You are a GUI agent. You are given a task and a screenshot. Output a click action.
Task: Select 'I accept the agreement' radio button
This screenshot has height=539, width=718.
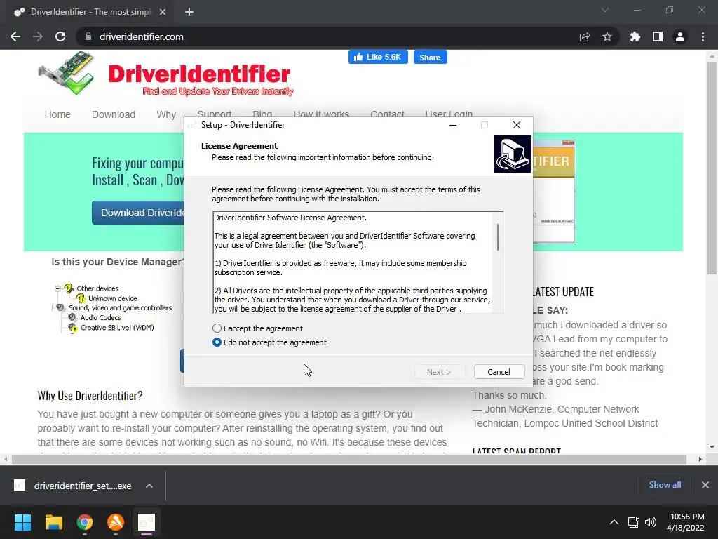pos(217,328)
